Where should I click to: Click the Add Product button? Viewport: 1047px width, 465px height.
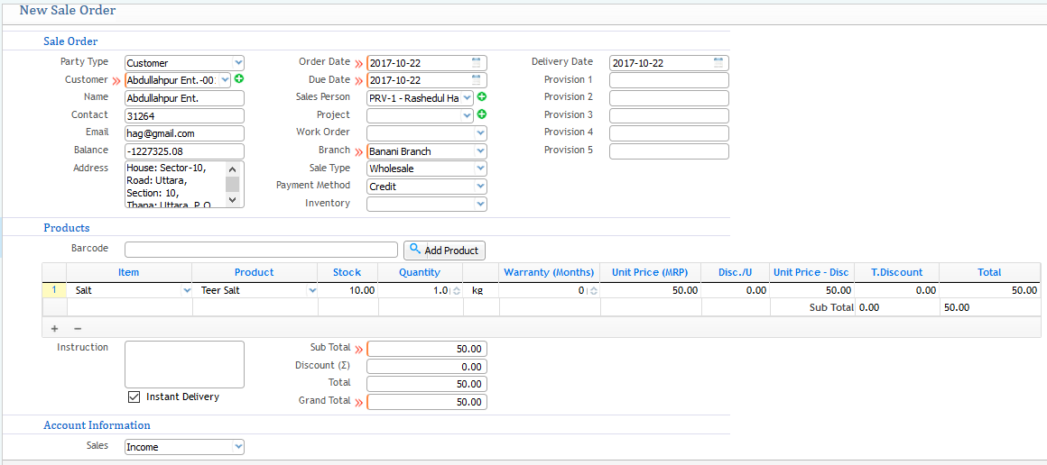pos(444,251)
